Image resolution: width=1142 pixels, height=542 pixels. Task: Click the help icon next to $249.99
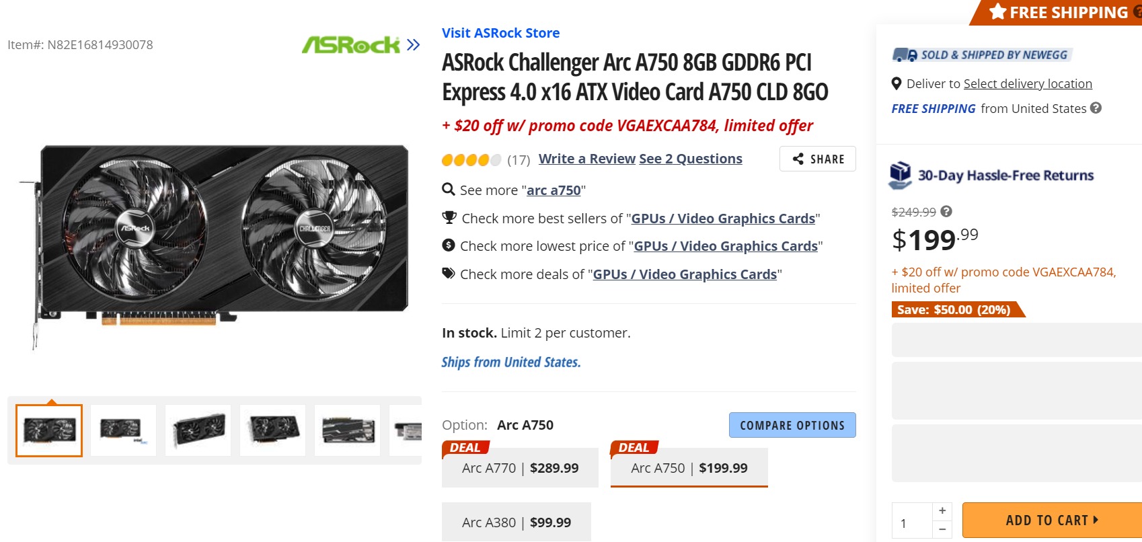click(946, 211)
